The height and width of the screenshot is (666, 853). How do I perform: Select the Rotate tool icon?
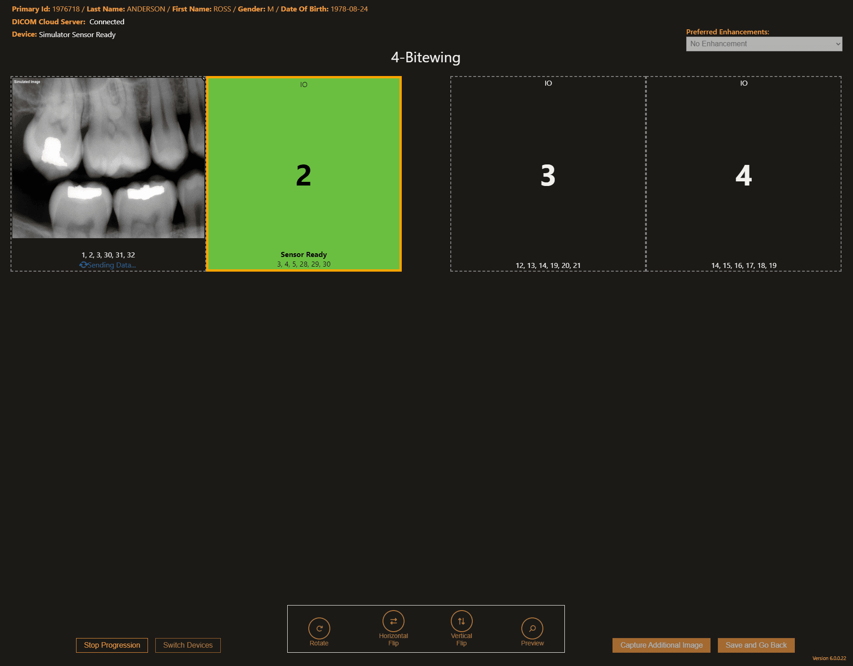(319, 628)
